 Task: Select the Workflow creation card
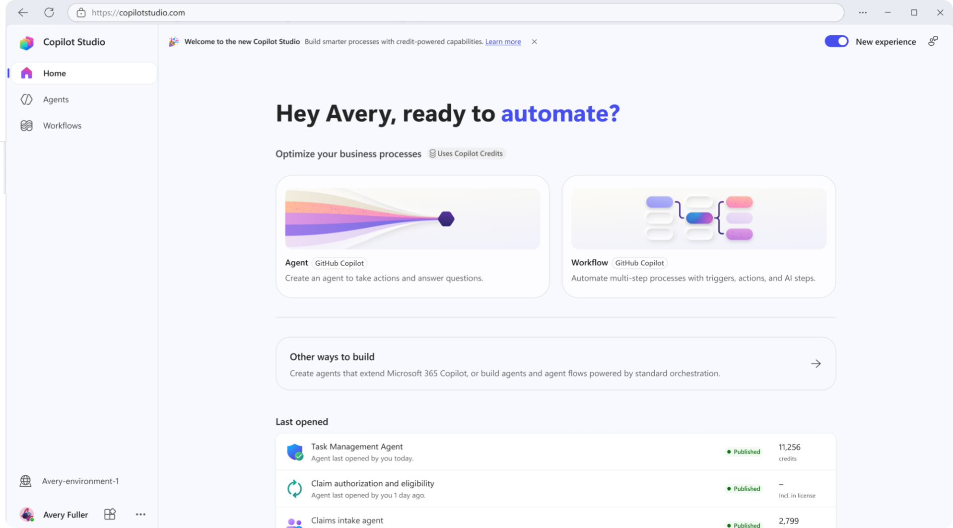click(698, 236)
